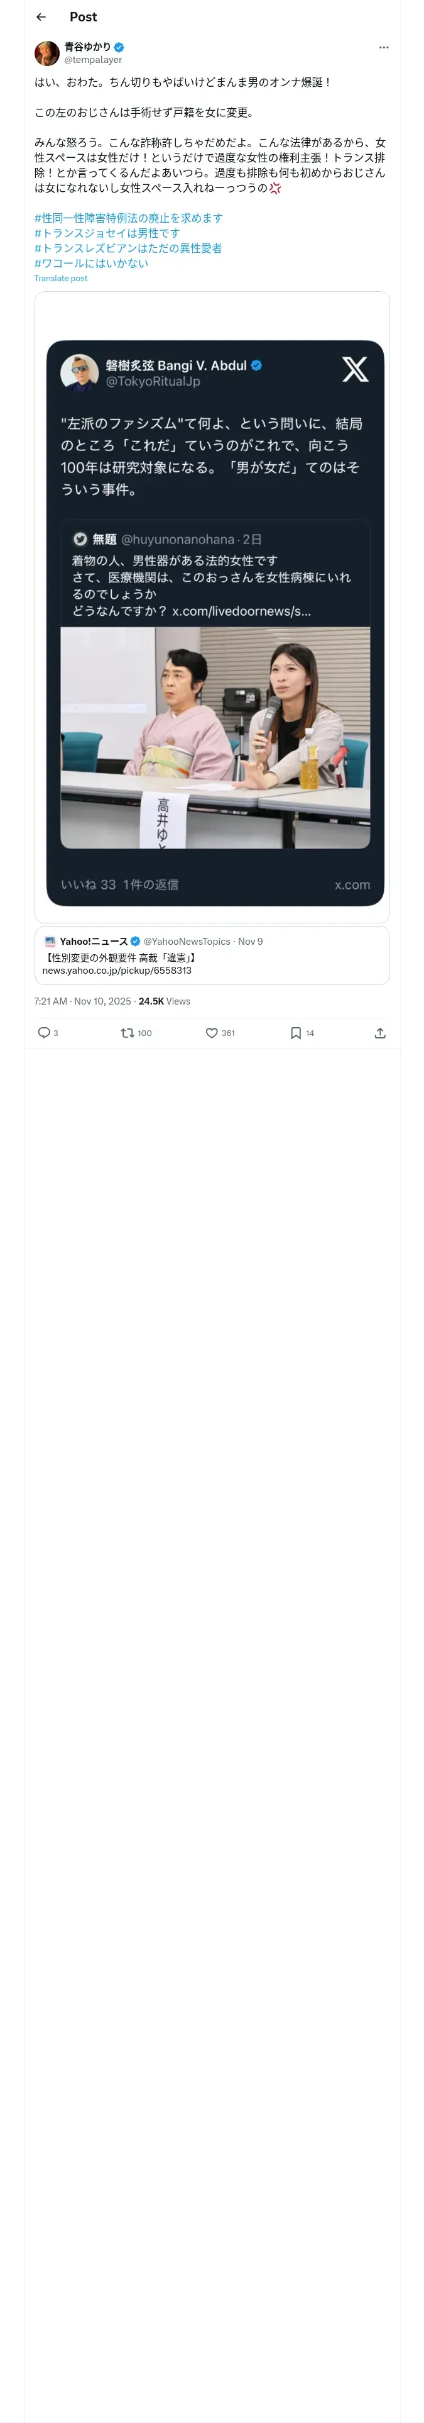Viewport: 424px width, 2423px height.
Task: Open hashtag #トランスジョセイは男性です
Action: pos(107,233)
